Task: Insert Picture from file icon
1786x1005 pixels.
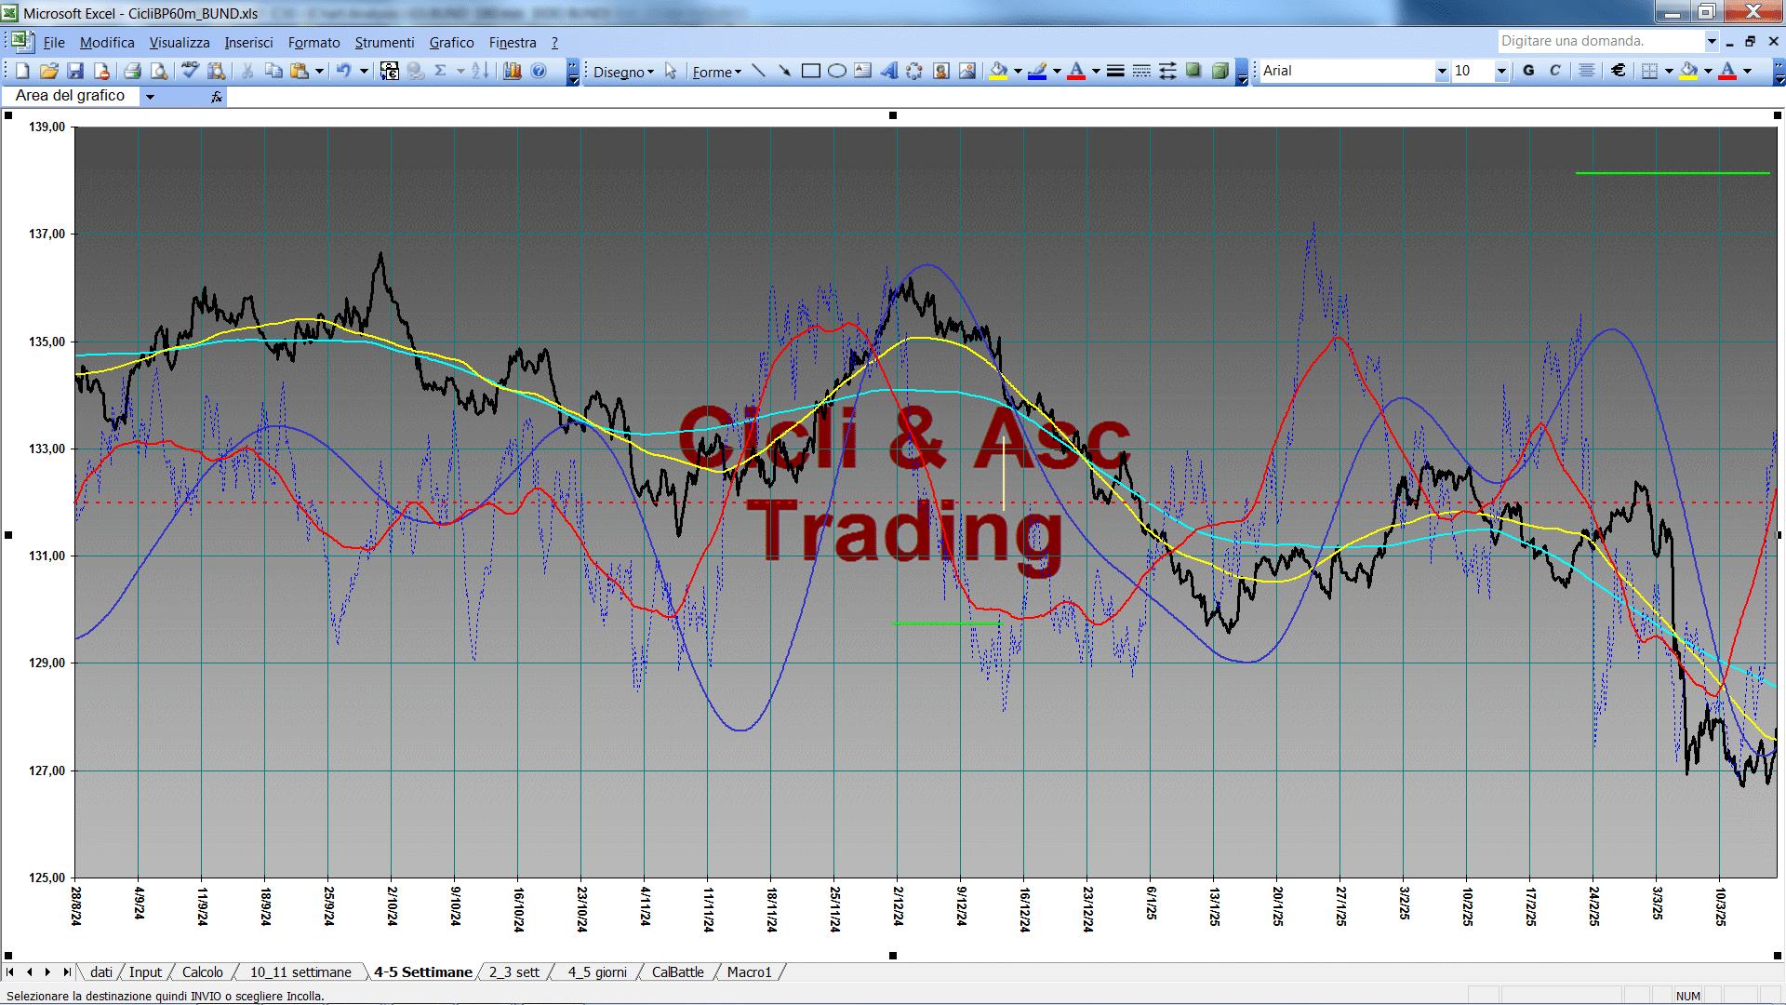Action: 966,71
